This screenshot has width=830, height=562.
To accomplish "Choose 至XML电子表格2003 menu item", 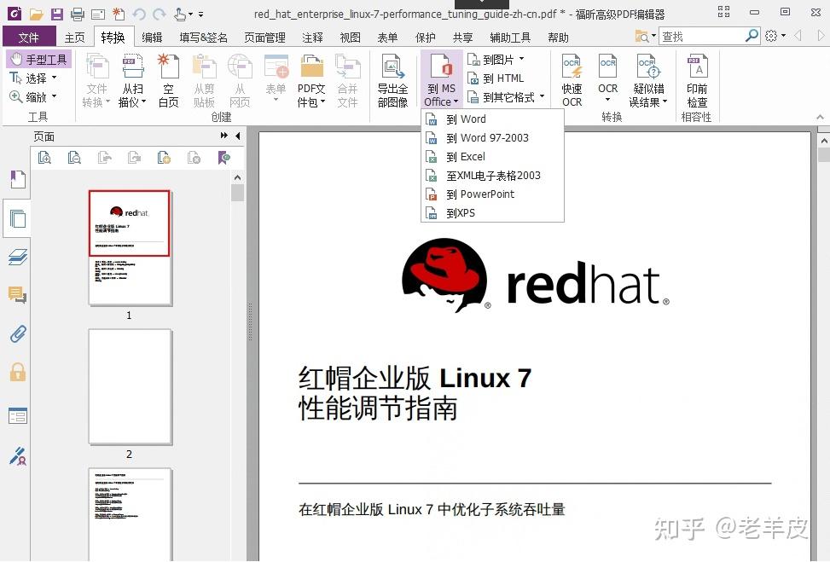I will click(x=492, y=175).
